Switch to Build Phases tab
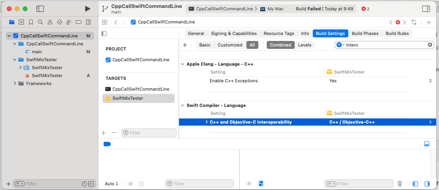Screen dimensions: 439x190 coord(365,33)
